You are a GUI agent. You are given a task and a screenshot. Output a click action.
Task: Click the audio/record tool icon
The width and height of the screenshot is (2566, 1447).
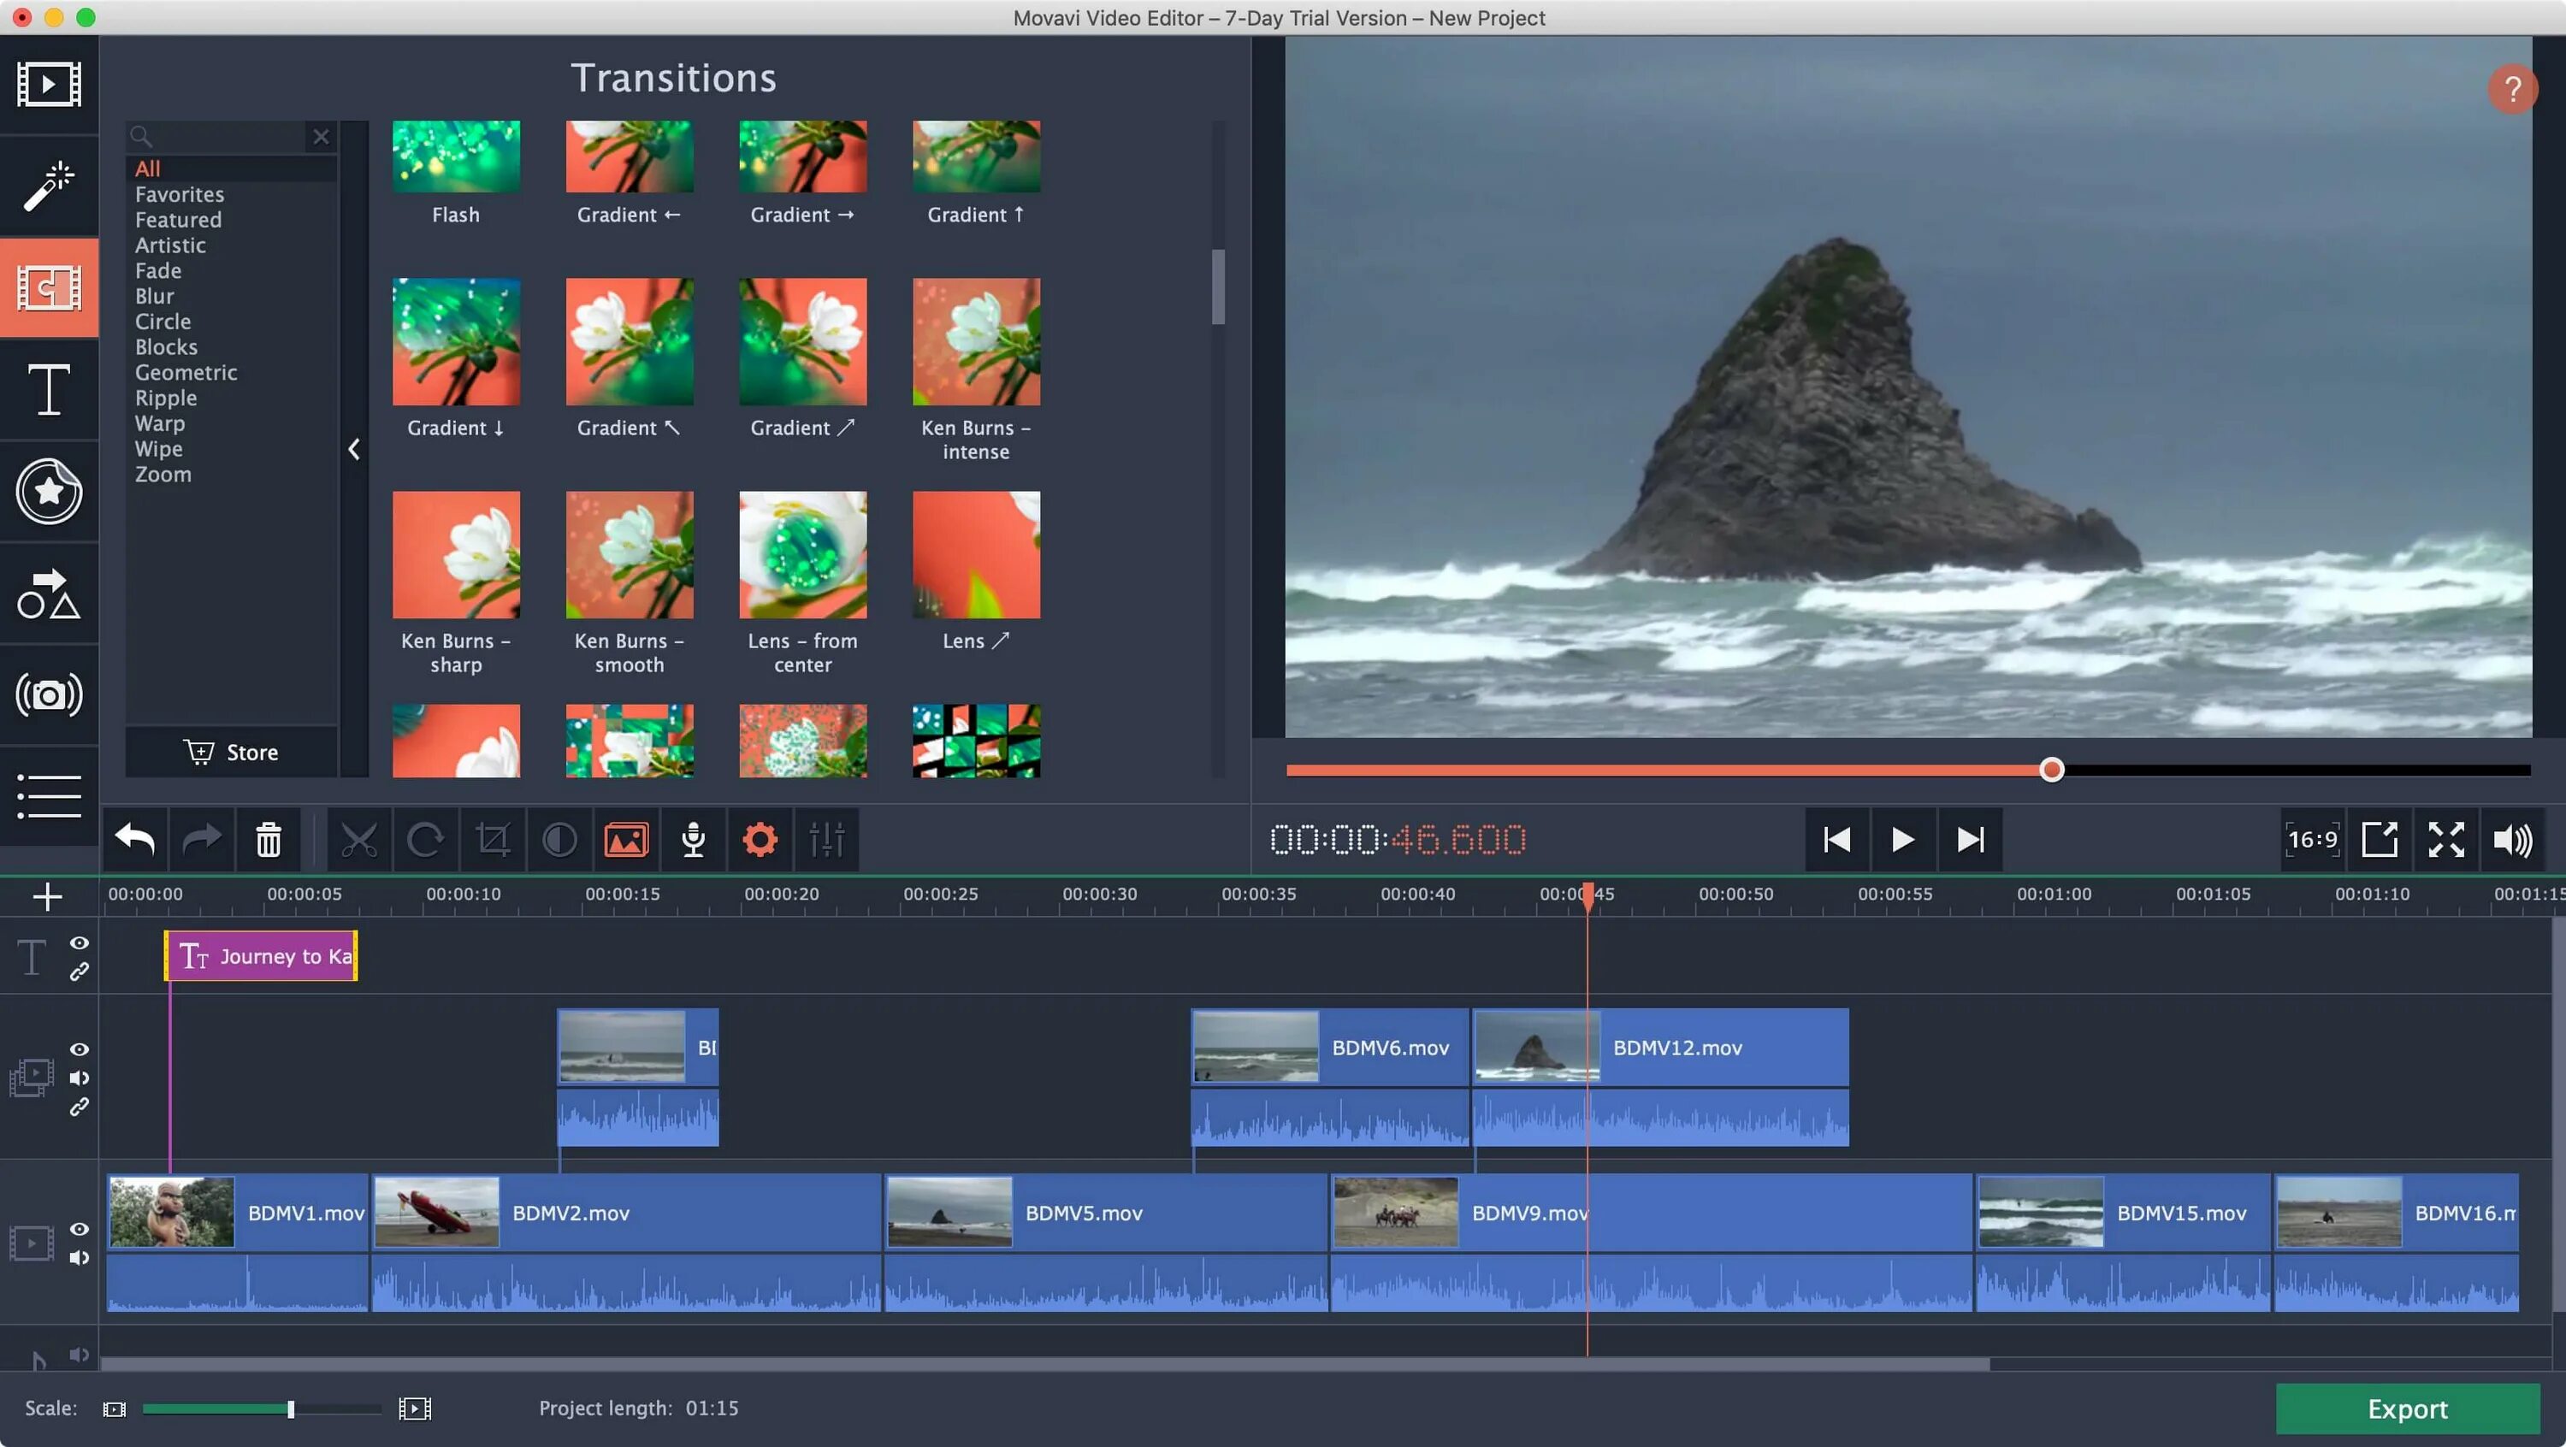click(x=693, y=841)
